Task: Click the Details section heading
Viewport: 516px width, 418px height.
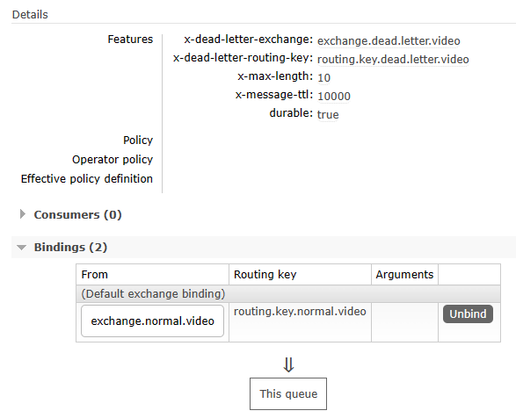Action: (x=30, y=15)
